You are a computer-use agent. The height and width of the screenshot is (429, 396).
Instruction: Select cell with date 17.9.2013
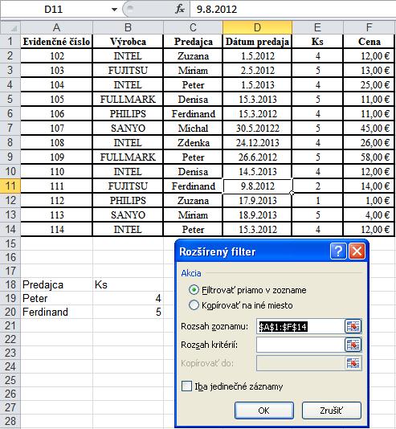click(257, 201)
